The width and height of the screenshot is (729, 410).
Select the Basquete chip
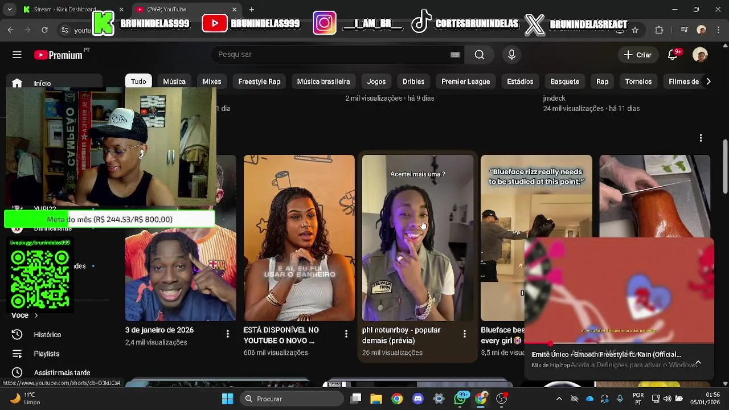(564, 81)
